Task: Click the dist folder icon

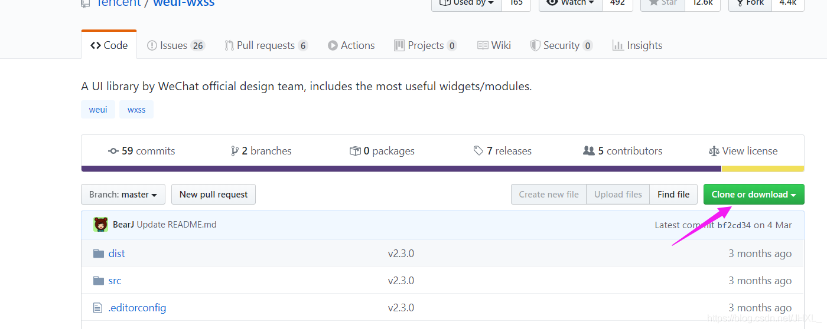Action: click(98, 254)
